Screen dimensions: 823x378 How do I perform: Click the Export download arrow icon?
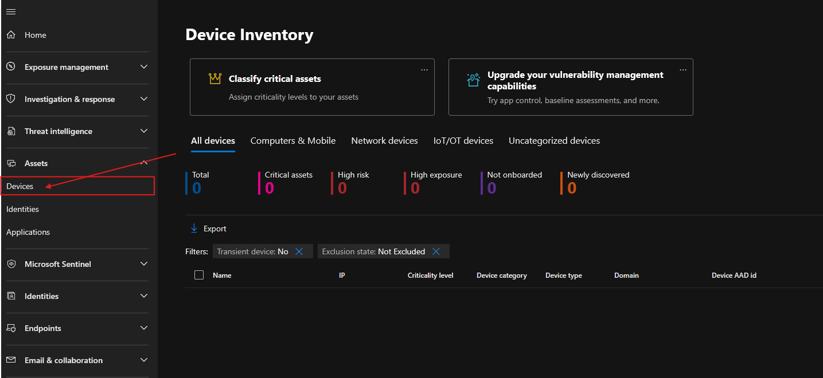194,229
